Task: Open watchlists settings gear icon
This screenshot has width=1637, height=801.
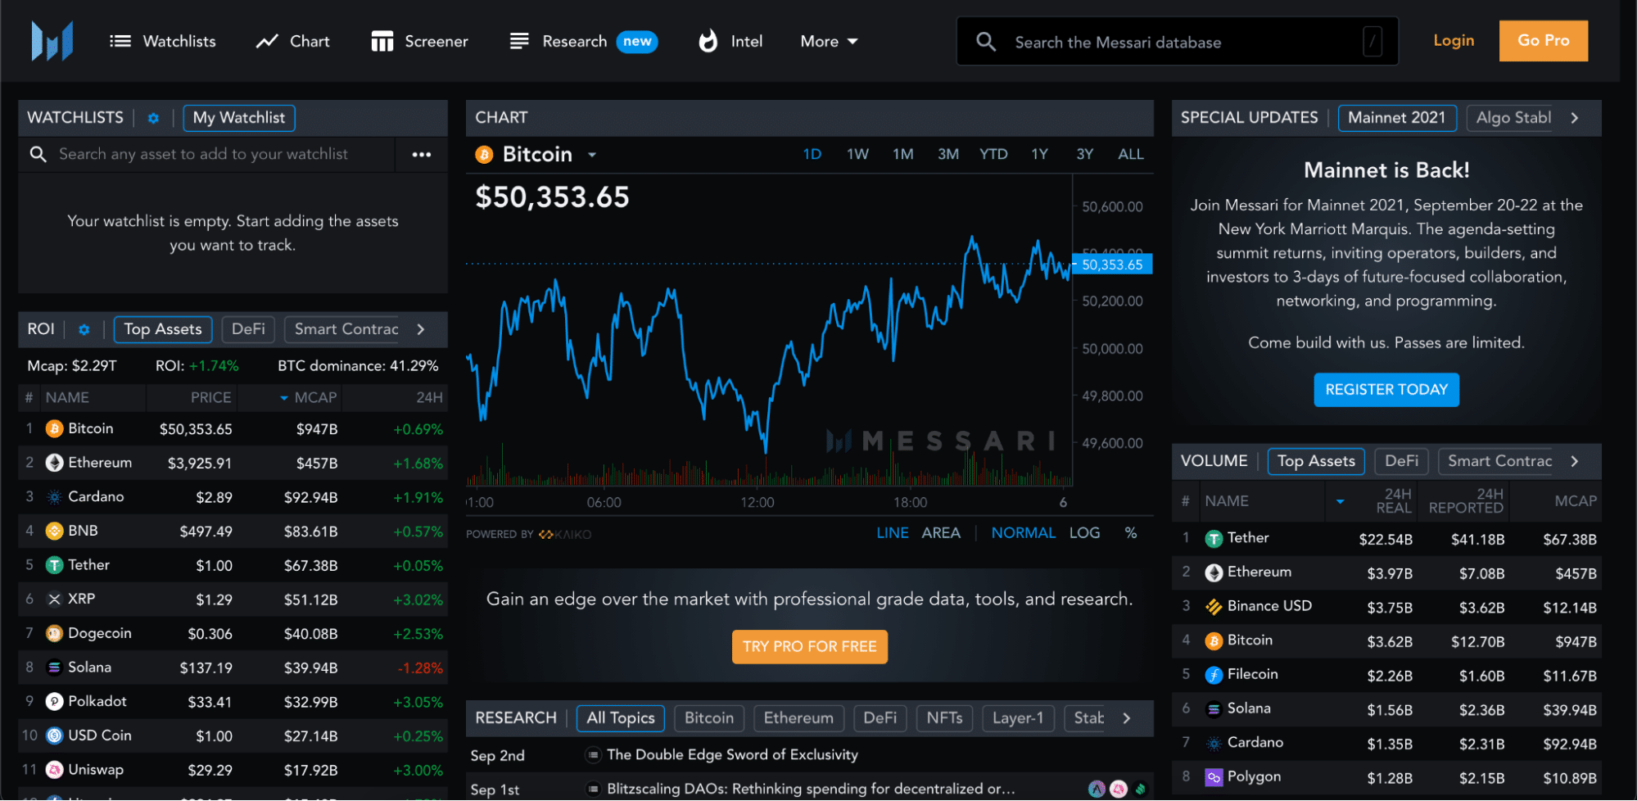Action: [x=153, y=118]
